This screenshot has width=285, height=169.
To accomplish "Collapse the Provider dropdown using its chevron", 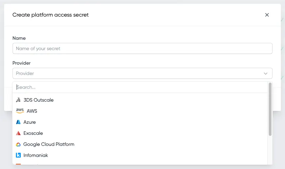I will click(266, 74).
